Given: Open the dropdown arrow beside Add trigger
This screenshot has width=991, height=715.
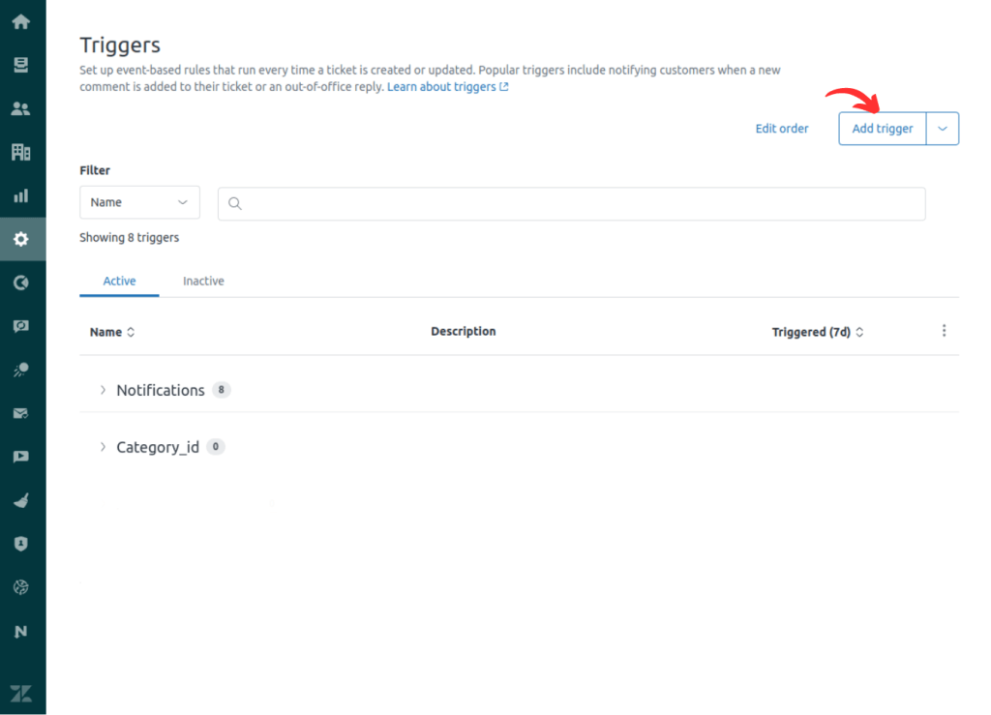Looking at the screenshot, I should 943,129.
